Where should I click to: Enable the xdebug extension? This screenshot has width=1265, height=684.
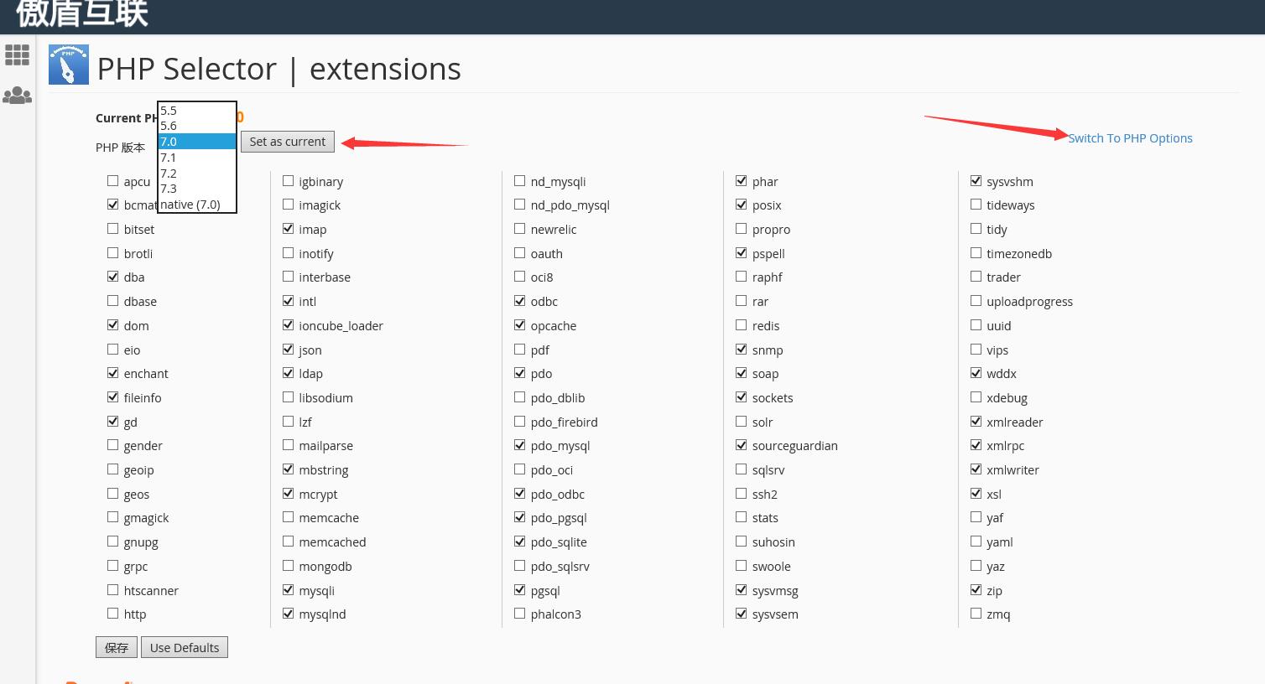pos(976,397)
